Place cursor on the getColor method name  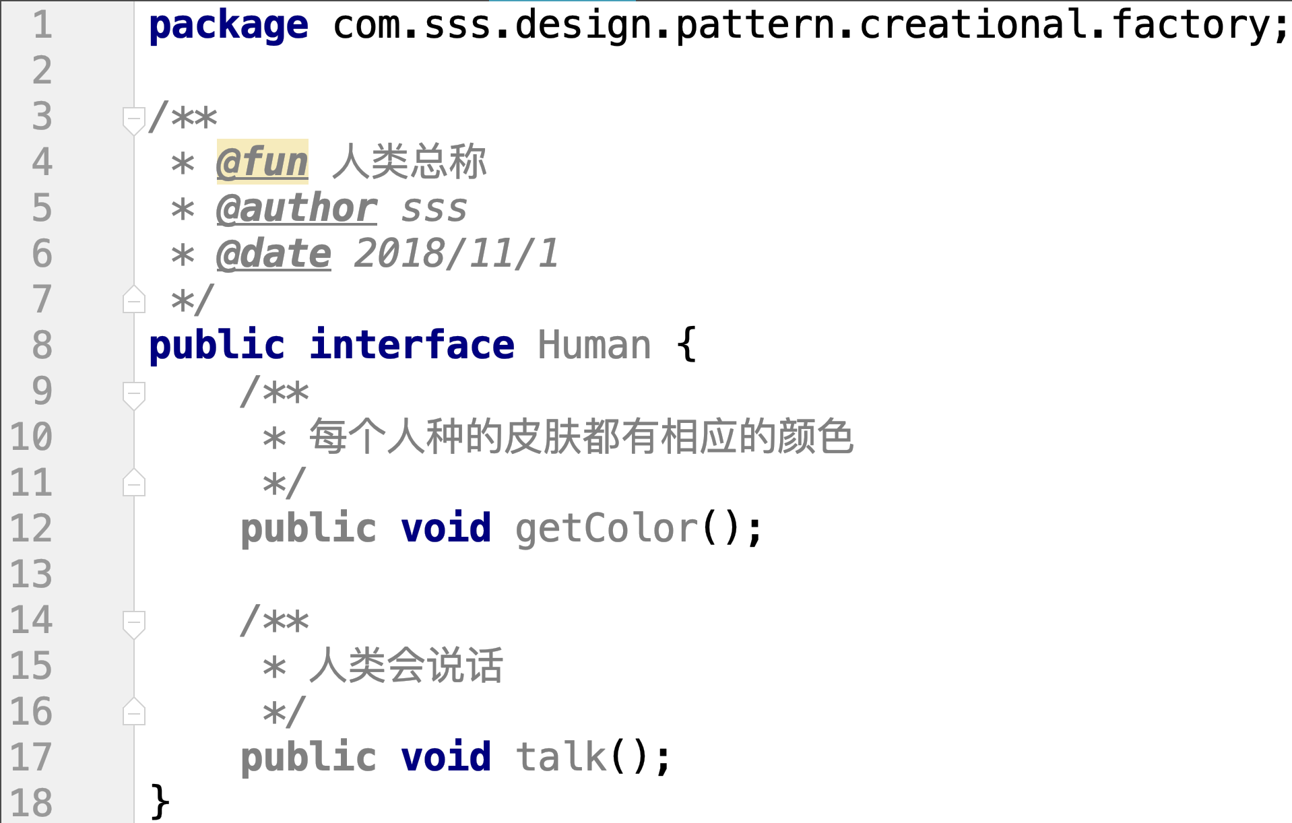606,529
